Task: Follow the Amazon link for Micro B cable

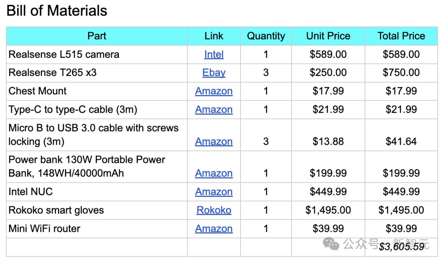Action: (214, 141)
